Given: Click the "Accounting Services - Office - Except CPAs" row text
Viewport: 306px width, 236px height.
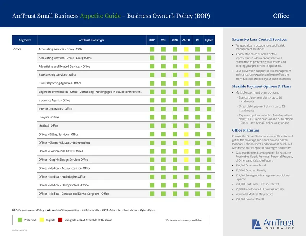Looking at the screenshot, I should pyautogui.click(x=65, y=58).
